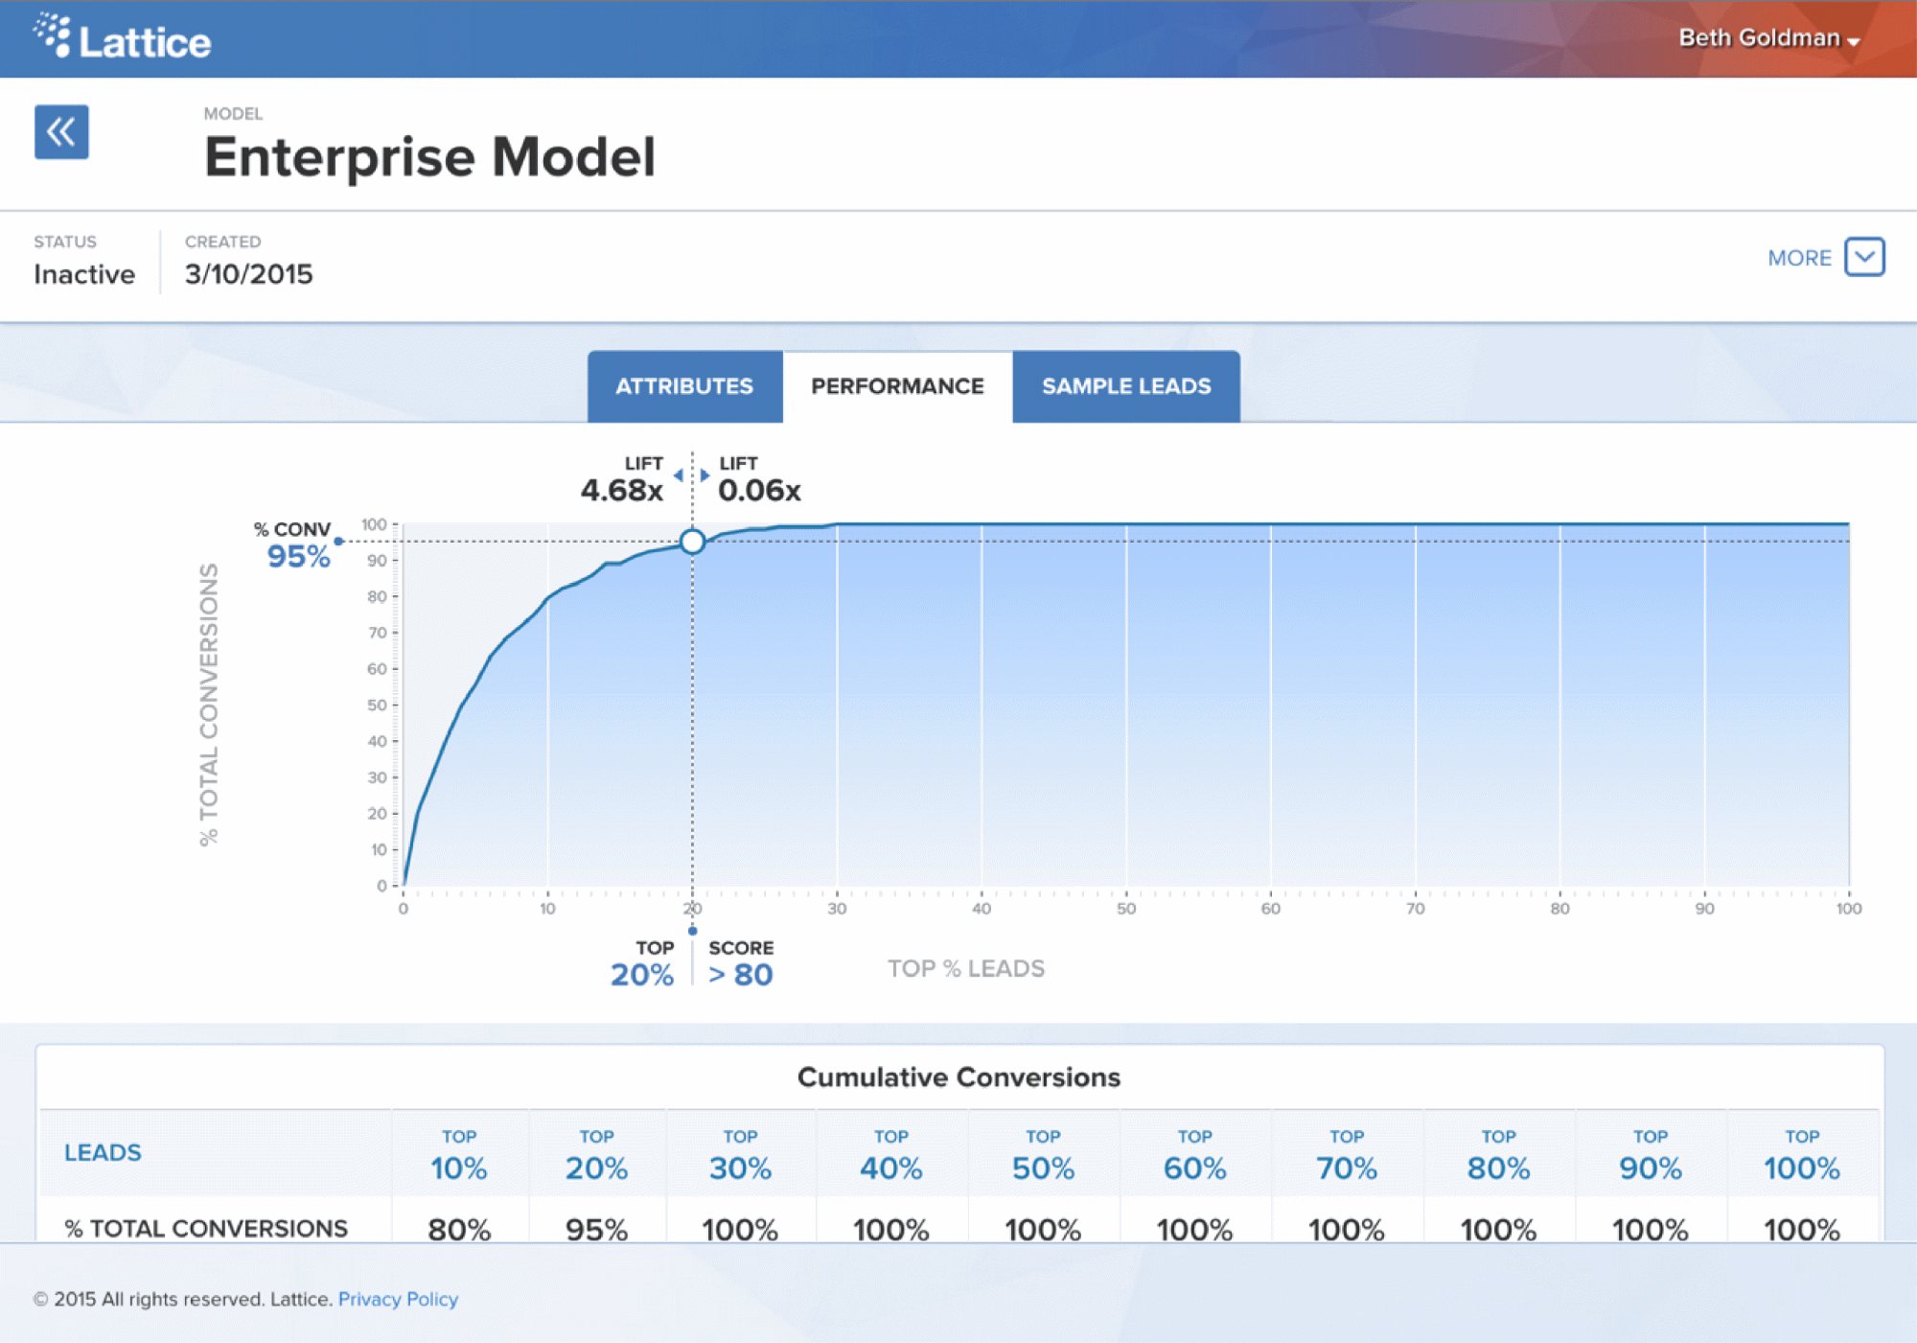The height and width of the screenshot is (1343, 1917).
Task: Select the Performance tab
Action: click(x=897, y=386)
